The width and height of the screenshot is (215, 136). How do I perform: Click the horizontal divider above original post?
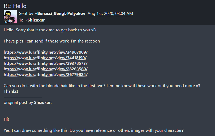pos(23,97)
